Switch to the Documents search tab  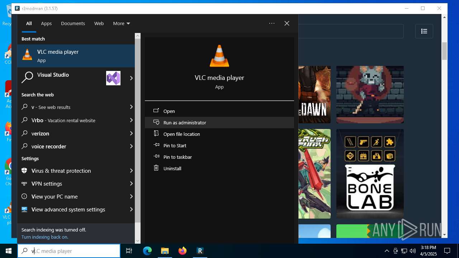coord(73,23)
